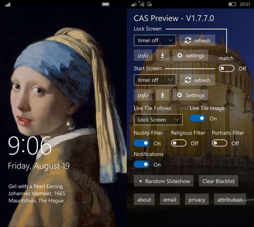Open the Lock Screen timer off dropdown
This screenshot has width=254, height=227.
pos(155,40)
